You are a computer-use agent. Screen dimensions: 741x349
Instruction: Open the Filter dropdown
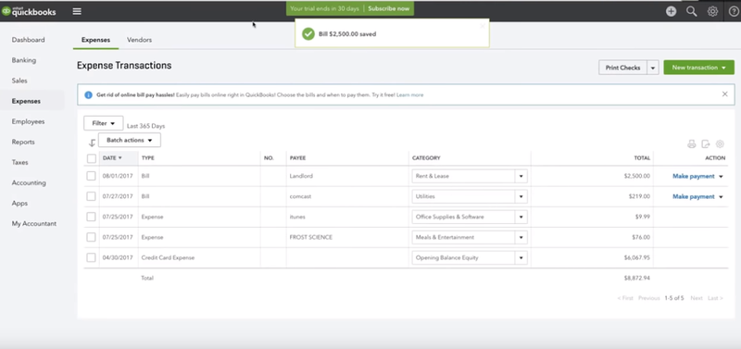(104, 123)
